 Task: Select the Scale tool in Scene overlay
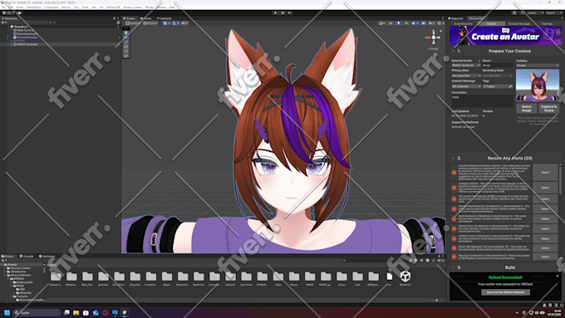pos(126,46)
